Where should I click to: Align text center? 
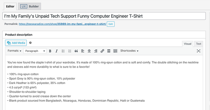coord(89,51)
